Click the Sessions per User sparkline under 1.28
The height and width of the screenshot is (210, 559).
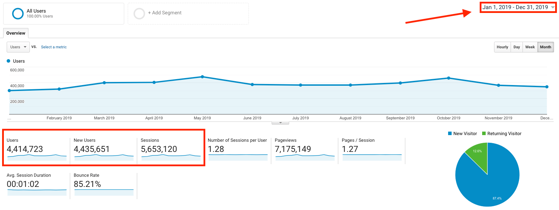(x=238, y=157)
